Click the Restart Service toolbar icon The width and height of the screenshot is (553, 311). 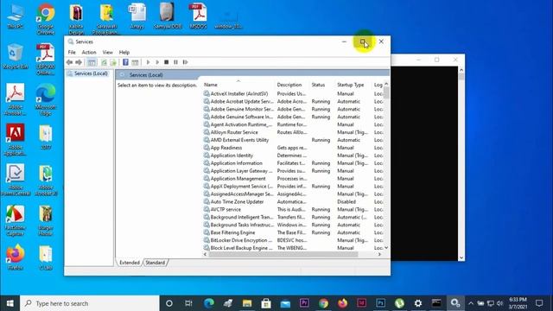[185, 62]
